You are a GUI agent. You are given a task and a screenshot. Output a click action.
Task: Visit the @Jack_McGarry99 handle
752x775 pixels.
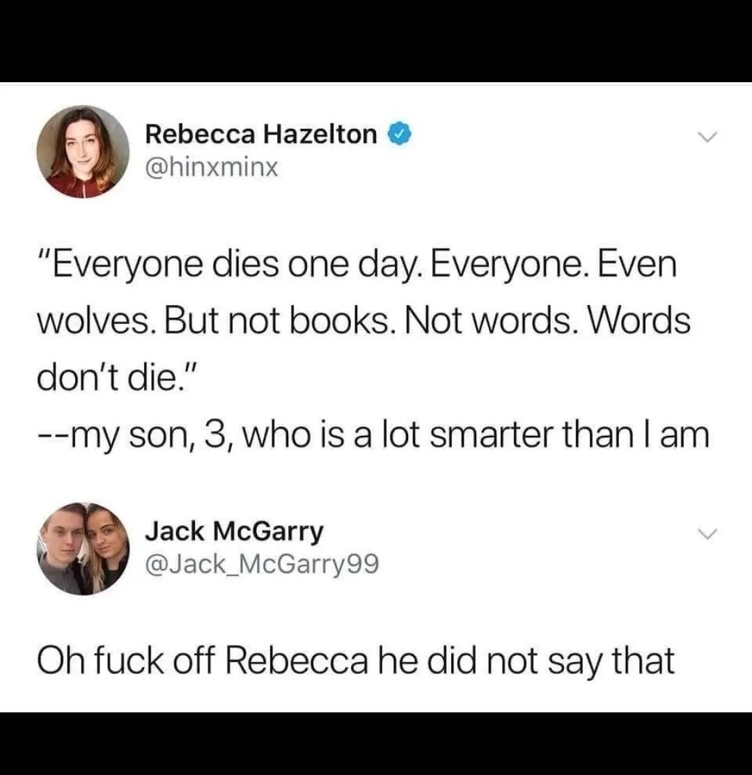click(x=262, y=564)
